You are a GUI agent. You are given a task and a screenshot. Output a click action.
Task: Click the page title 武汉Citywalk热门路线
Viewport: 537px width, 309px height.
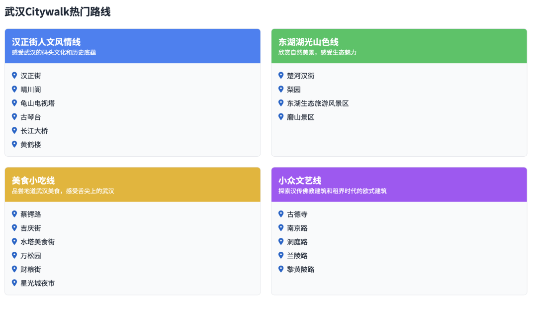[x=58, y=9]
